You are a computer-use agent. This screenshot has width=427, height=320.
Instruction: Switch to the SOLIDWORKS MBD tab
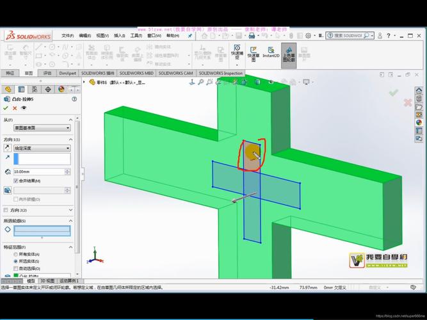[136, 73]
